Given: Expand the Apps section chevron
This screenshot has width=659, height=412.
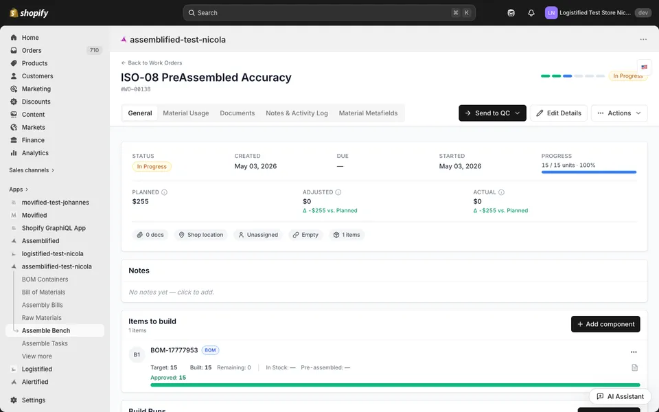Looking at the screenshot, I should point(27,190).
